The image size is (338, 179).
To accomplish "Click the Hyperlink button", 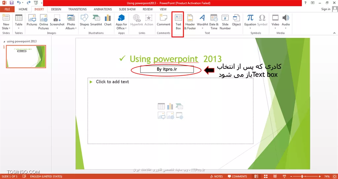I will tap(137, 20).
